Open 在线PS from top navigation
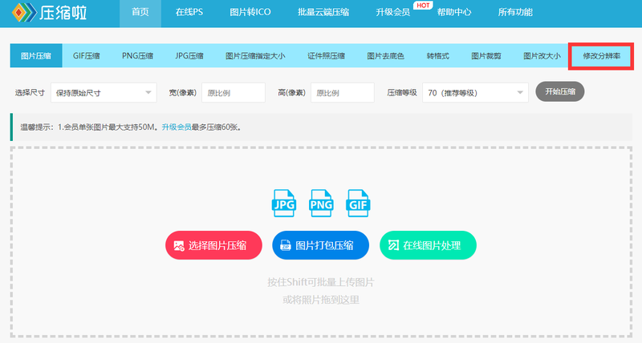 pos(189,12)
